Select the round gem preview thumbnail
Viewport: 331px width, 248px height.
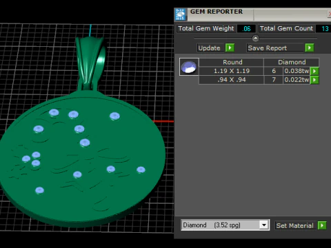tap(189, 67)
